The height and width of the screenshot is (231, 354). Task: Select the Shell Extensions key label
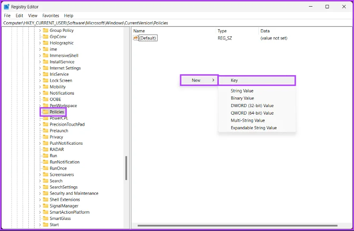coord(65,200)
